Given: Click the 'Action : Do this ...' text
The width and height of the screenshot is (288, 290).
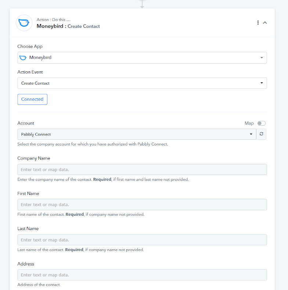Looking at the screenshot, I should coord(53,19).
